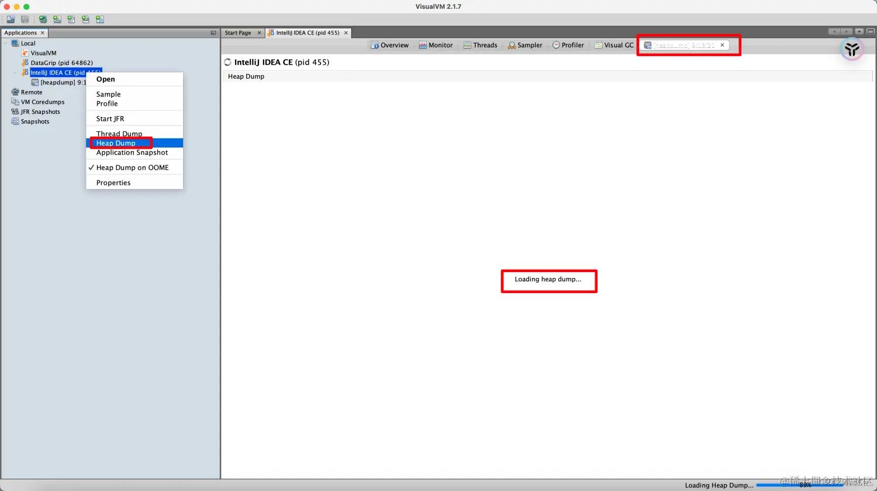Collapse the IntelliJ IDEA CE tree node
Screen dimensions: 877x491
15,72
